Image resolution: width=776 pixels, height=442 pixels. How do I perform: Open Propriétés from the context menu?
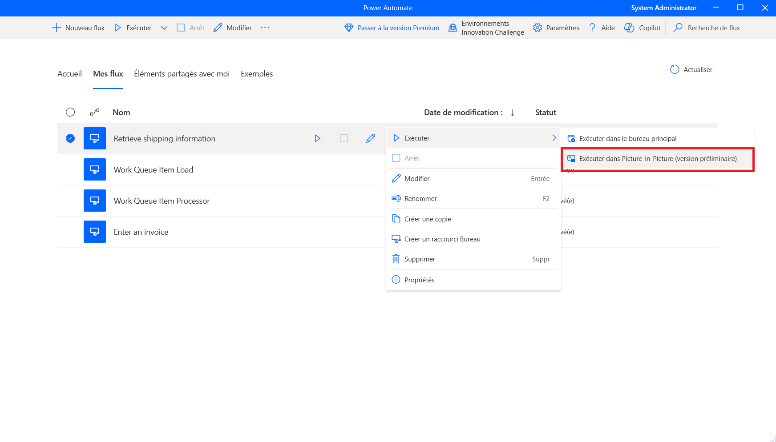coord(473,280)
